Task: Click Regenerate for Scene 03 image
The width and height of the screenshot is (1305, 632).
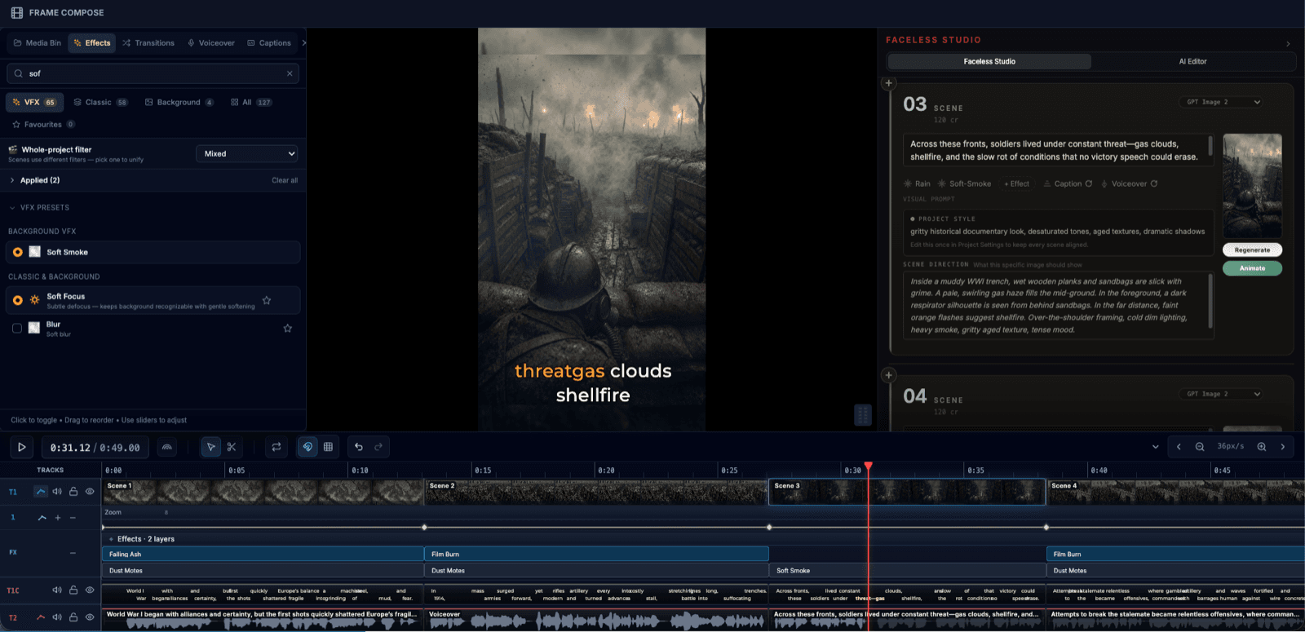Action: (x=1252, y=250)
